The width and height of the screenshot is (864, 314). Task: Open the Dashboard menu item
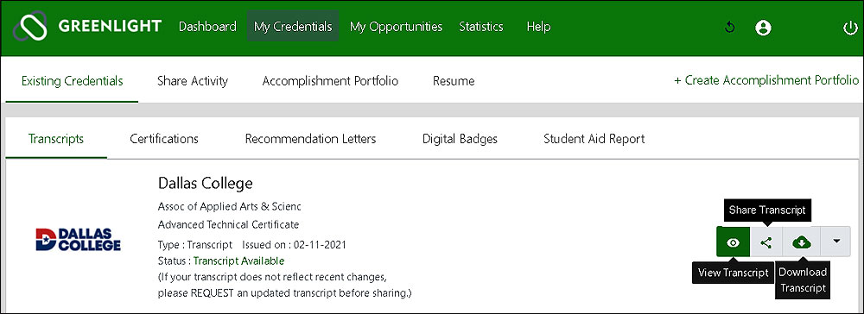[x=207, y=27]
